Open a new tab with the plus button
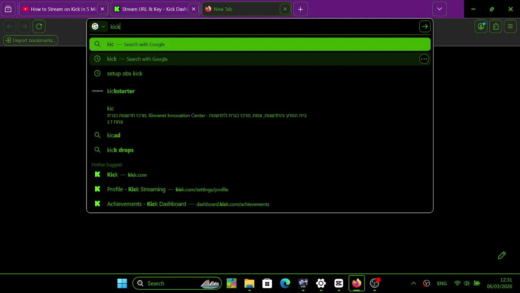This screenshot has height=293, width=520. click(x=300, y=9)
